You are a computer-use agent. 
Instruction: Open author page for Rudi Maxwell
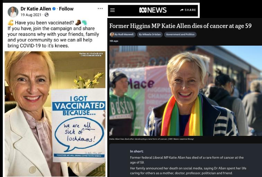pos(124,34)
